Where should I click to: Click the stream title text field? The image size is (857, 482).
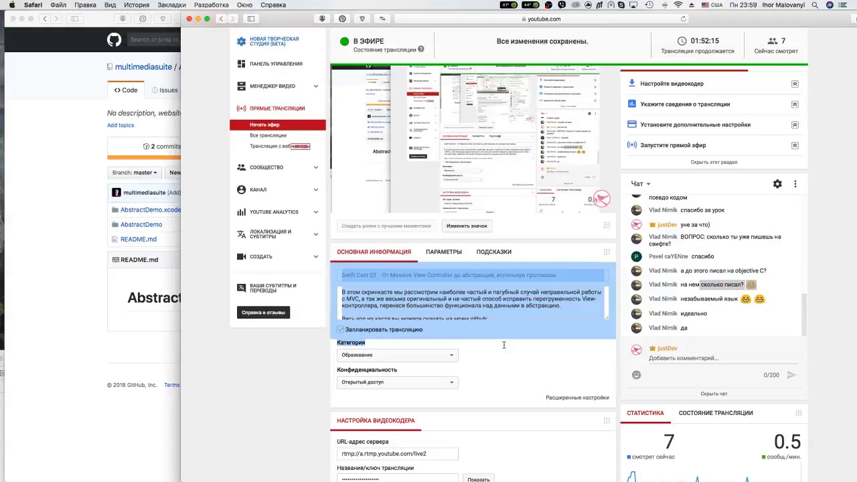coord(473,275)
